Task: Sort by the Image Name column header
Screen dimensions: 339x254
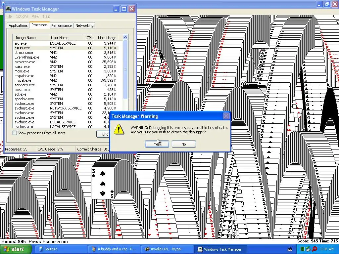Action: [x=30, y=38]
